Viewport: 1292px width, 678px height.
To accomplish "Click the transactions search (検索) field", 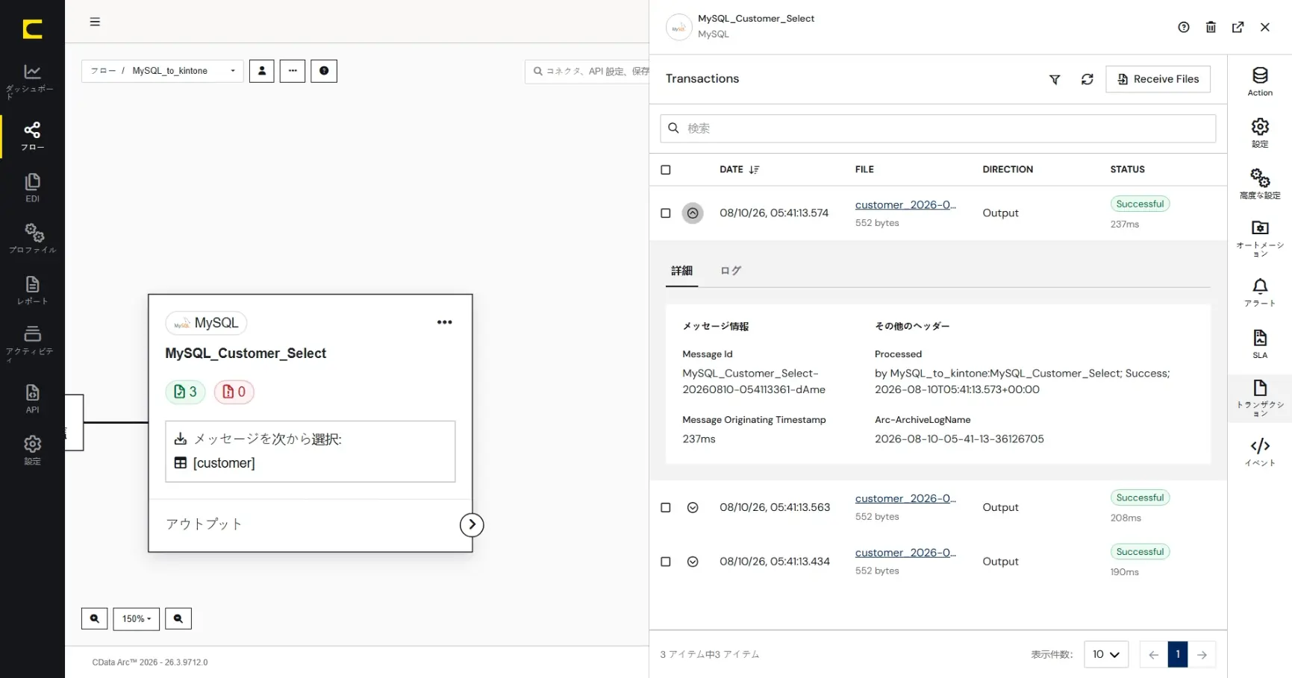I will [937, 128].
